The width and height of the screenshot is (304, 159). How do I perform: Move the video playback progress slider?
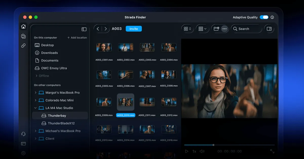pos(213,145)
